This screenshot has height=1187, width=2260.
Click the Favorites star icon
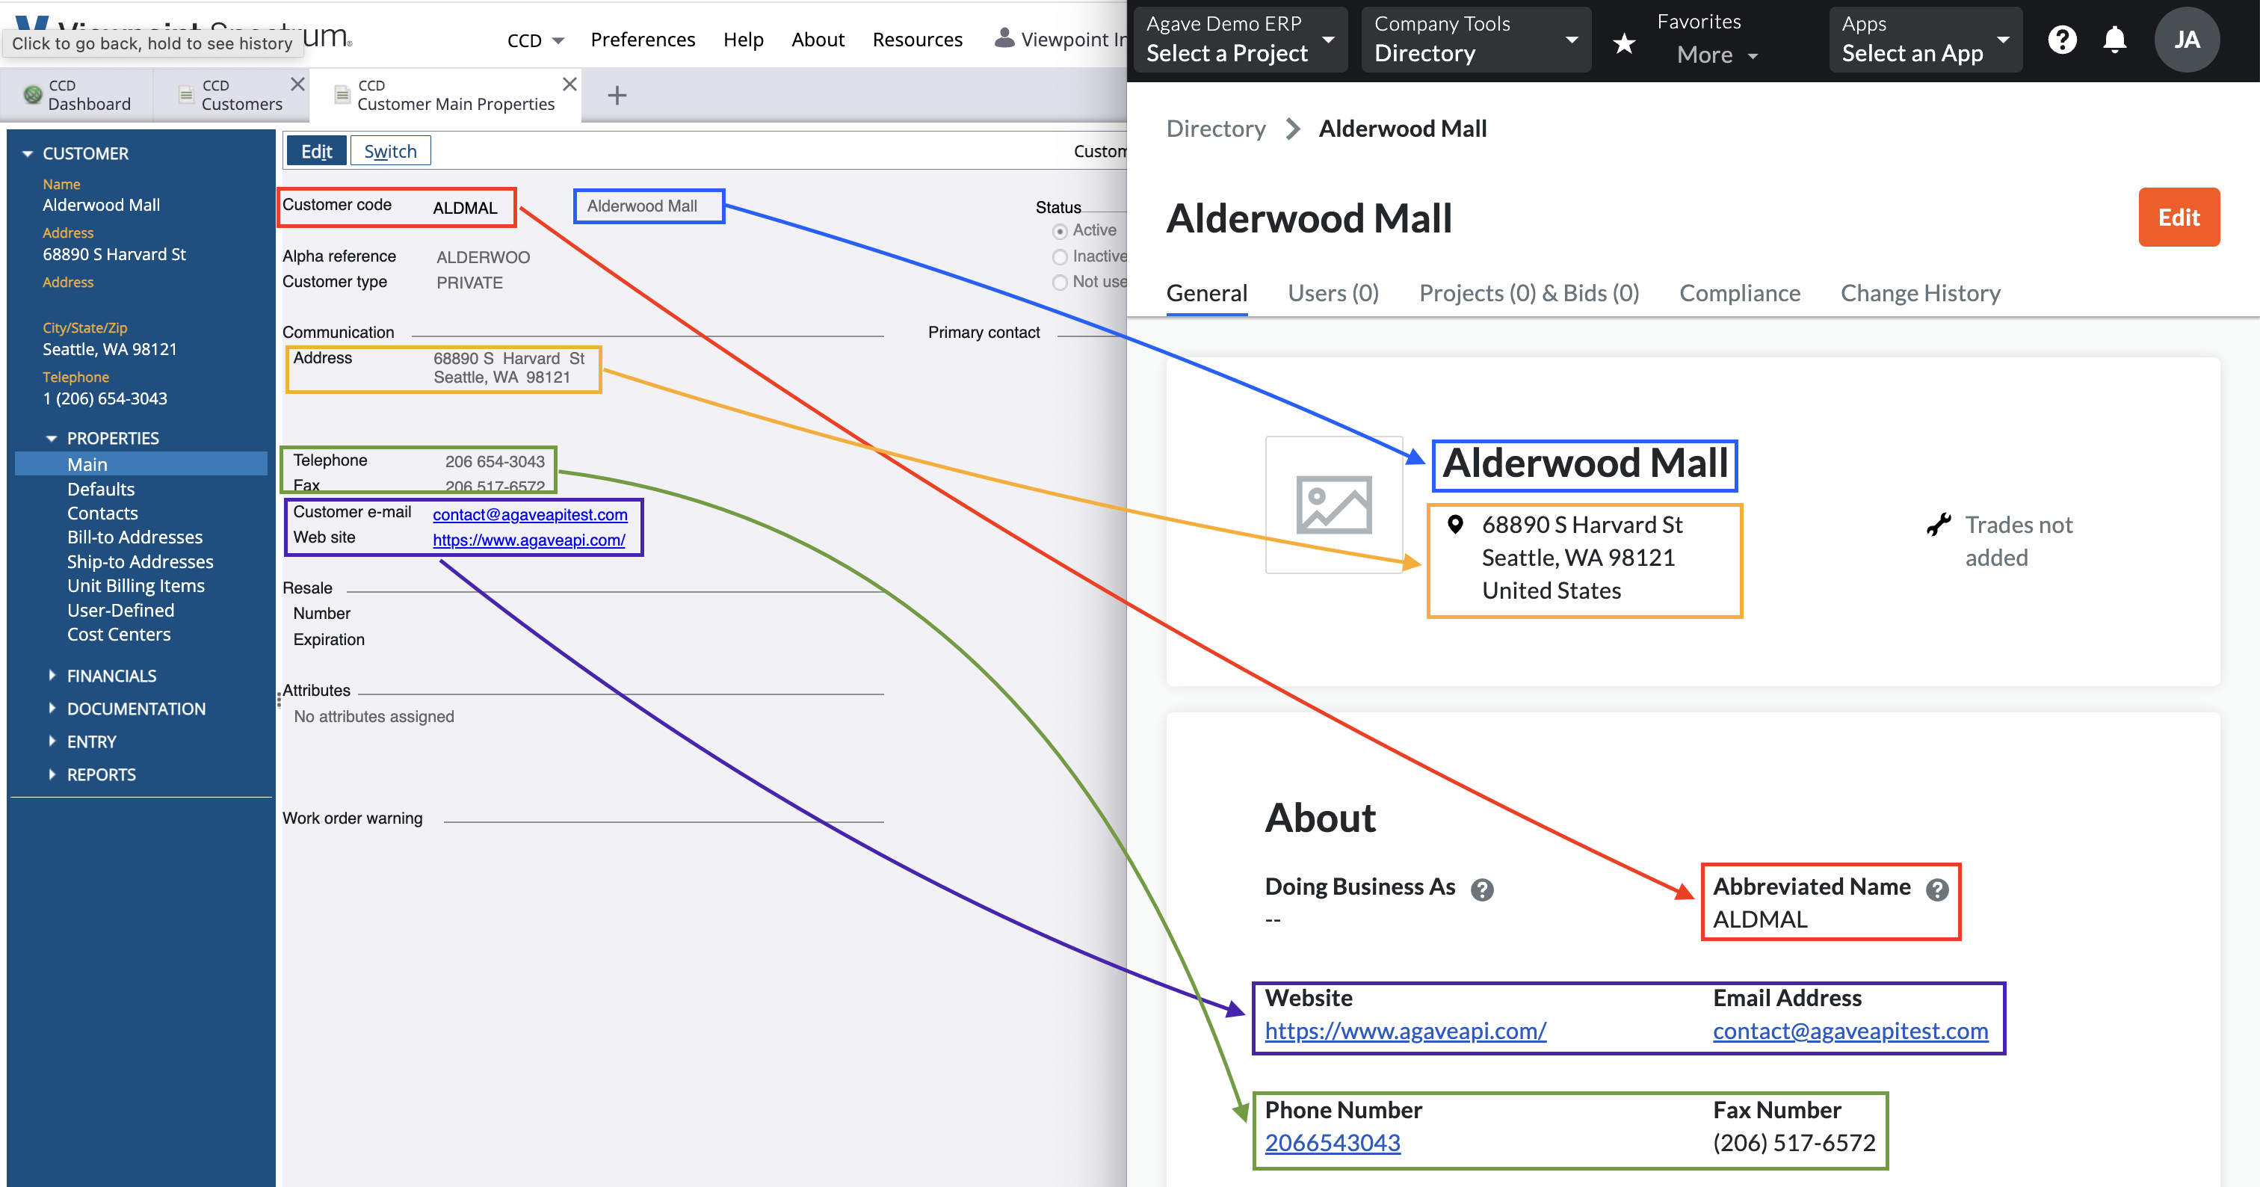tap(1624, 42)
